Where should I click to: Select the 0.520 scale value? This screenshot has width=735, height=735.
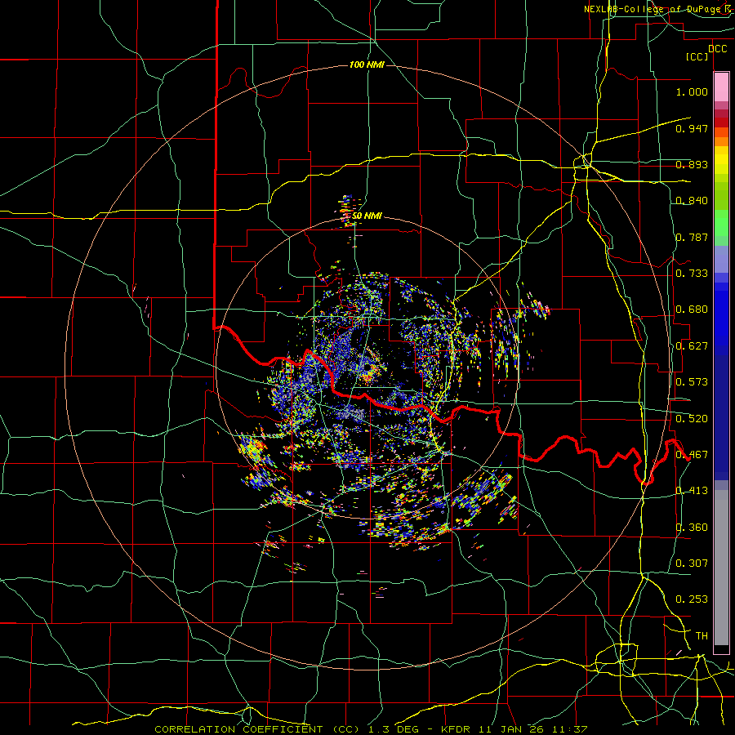pos(692,418)
